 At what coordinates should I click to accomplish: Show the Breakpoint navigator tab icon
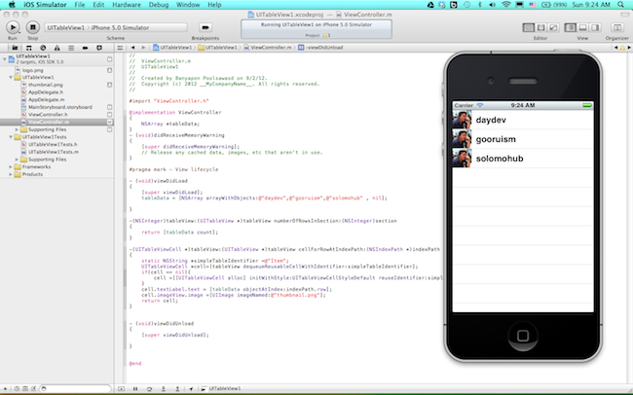(85, 48)
